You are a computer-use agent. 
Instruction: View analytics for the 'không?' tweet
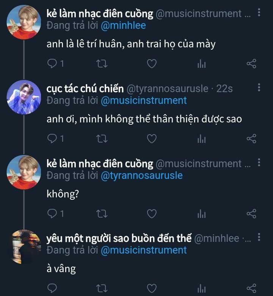pyautogui.click(x=201, y=214)
